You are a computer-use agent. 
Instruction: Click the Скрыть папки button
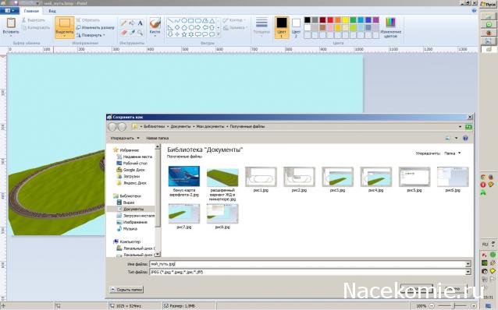click(x=126, y=290)
